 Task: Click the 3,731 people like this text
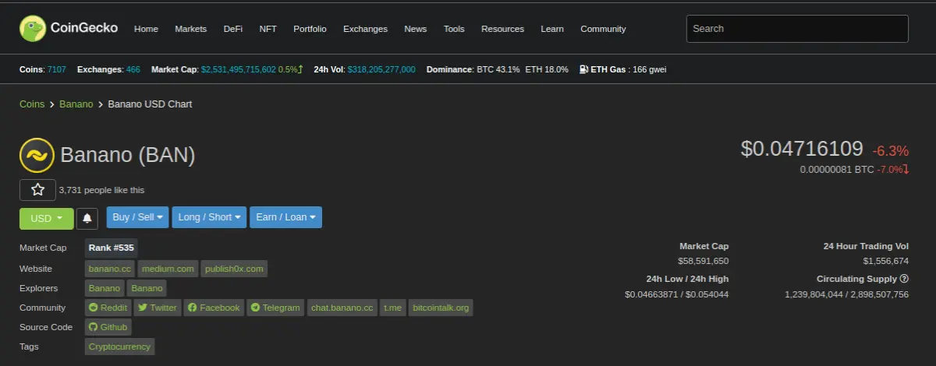tap(101, 190)
